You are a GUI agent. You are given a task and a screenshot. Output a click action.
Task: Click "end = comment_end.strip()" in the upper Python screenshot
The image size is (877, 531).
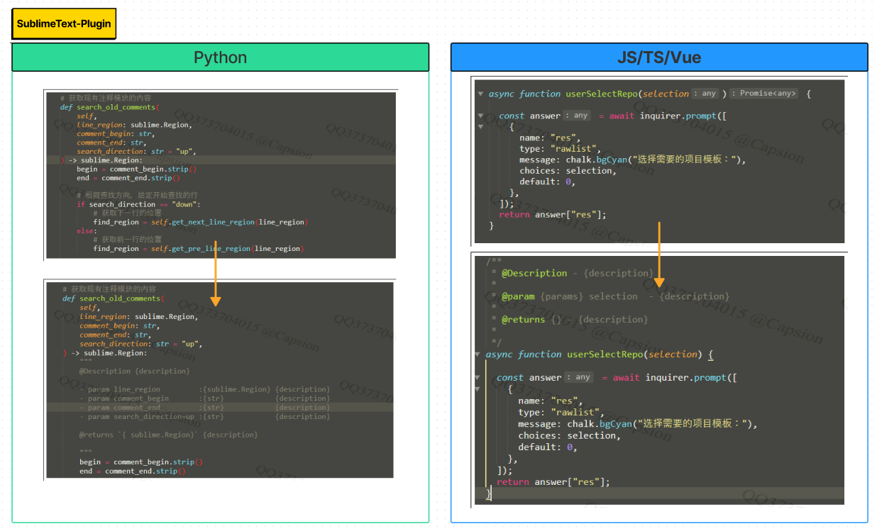pos(128,178)
